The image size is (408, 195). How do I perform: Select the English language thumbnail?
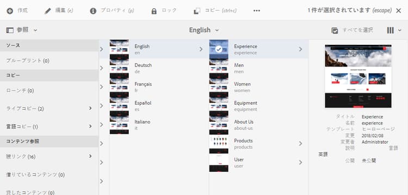[x=119, y=49]
